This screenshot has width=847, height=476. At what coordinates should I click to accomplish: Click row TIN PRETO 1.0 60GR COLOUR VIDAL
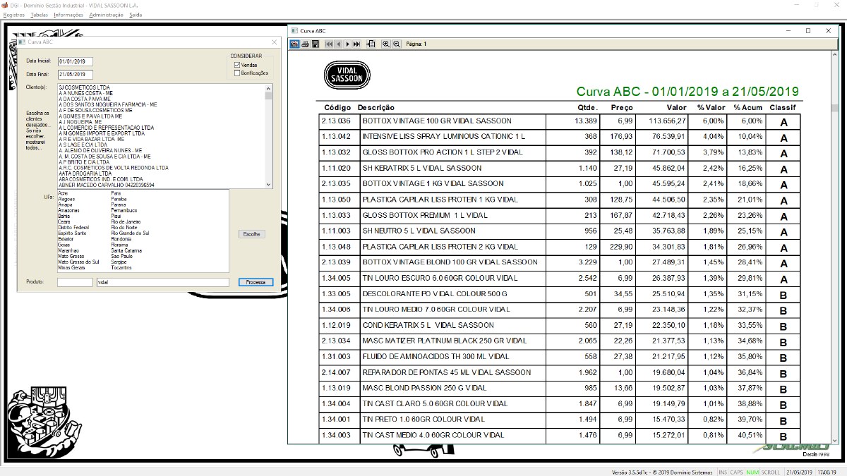559,419
